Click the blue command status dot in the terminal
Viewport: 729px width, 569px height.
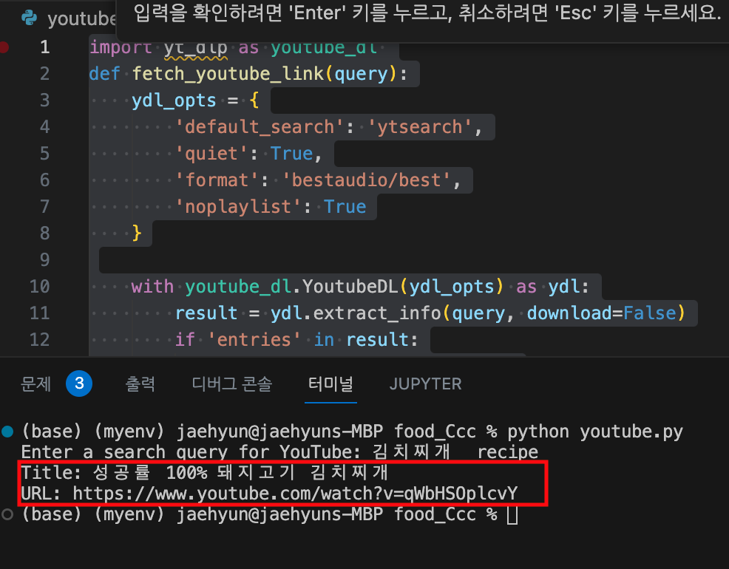(7, 432)
